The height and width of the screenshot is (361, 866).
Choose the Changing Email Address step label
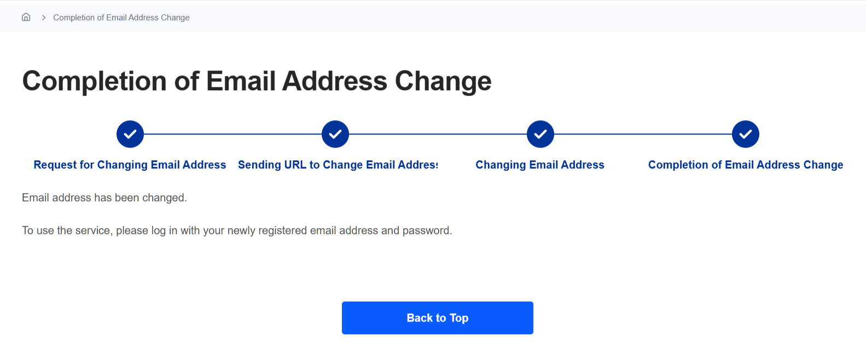540,165
